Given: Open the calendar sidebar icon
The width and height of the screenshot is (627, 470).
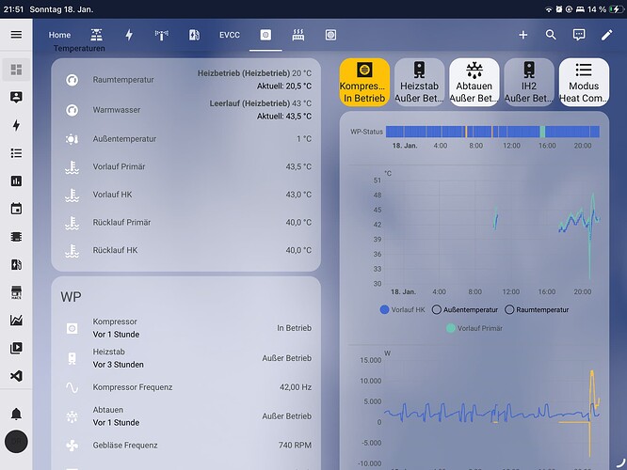Looking at the screenshot, I should click(x=16, y=209).
